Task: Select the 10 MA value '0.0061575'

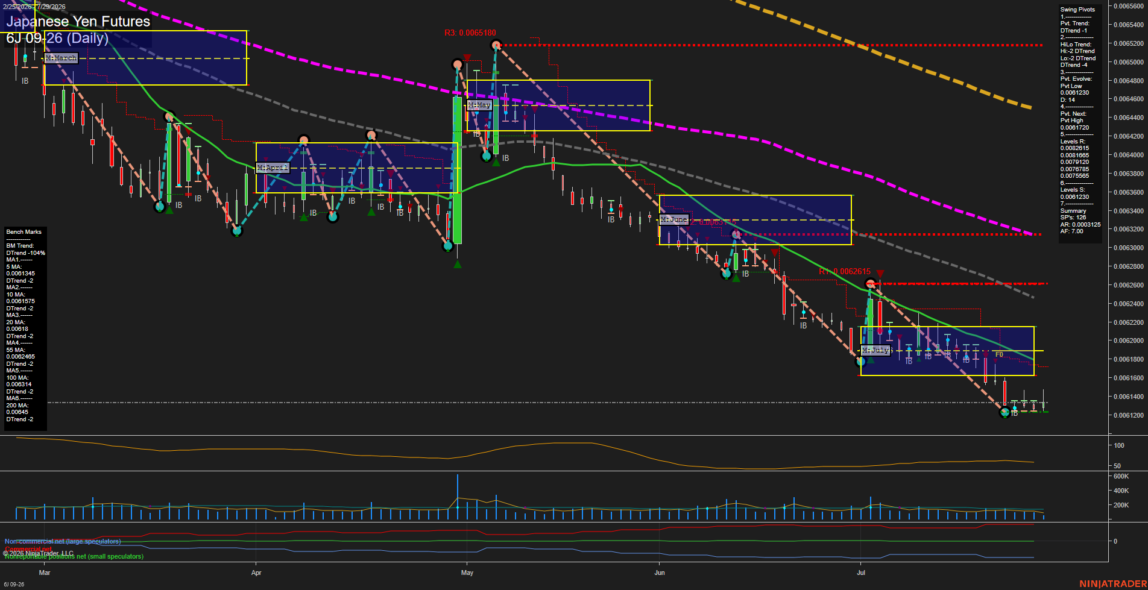Action: (x=20, y=301)
